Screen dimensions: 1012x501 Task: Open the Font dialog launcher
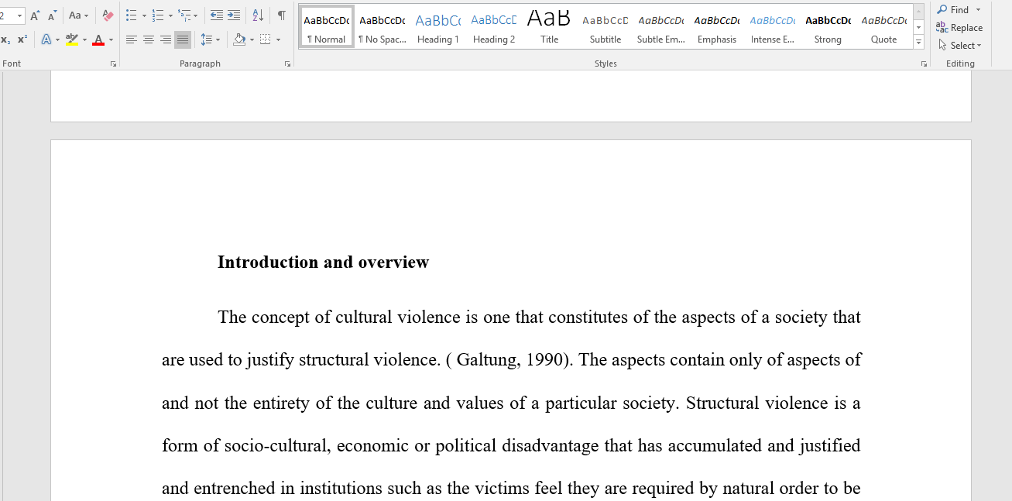click(x=113, y=64)
